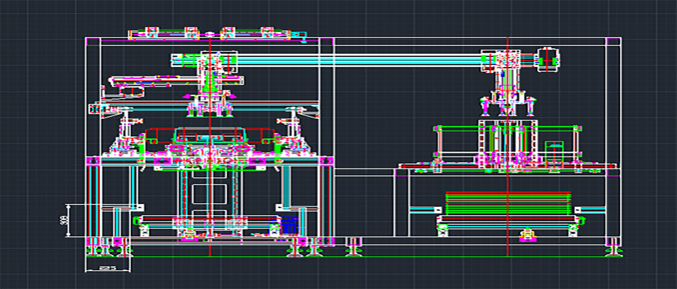Click the 225 horizontal dimension text
677x289 pixels.
(104, 268)
